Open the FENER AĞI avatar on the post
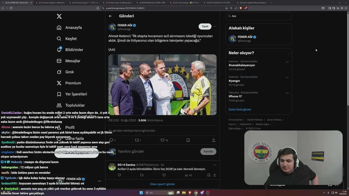 click(112, 27)
